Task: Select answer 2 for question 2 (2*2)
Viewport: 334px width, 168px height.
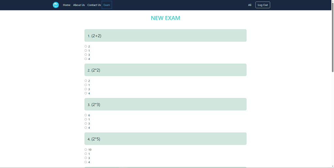Action: coord(86,81)
